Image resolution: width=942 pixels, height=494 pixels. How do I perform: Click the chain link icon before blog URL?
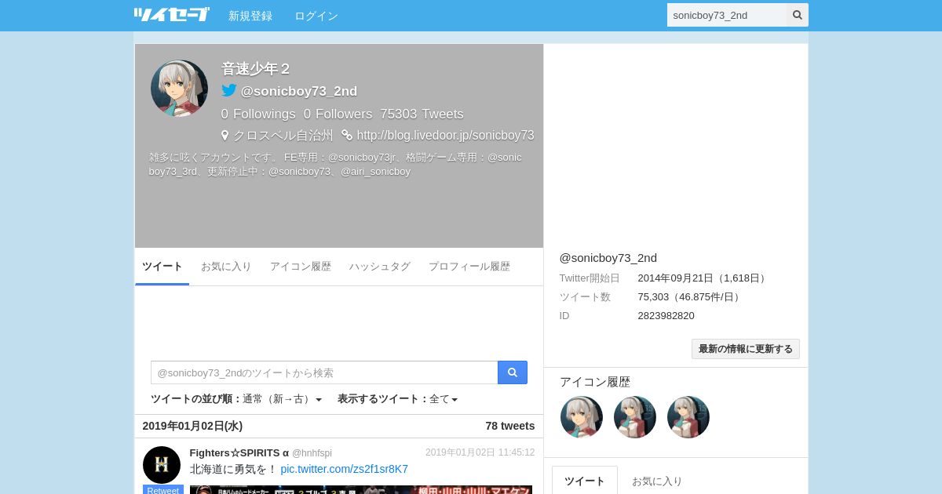click(x=347, y=135)
